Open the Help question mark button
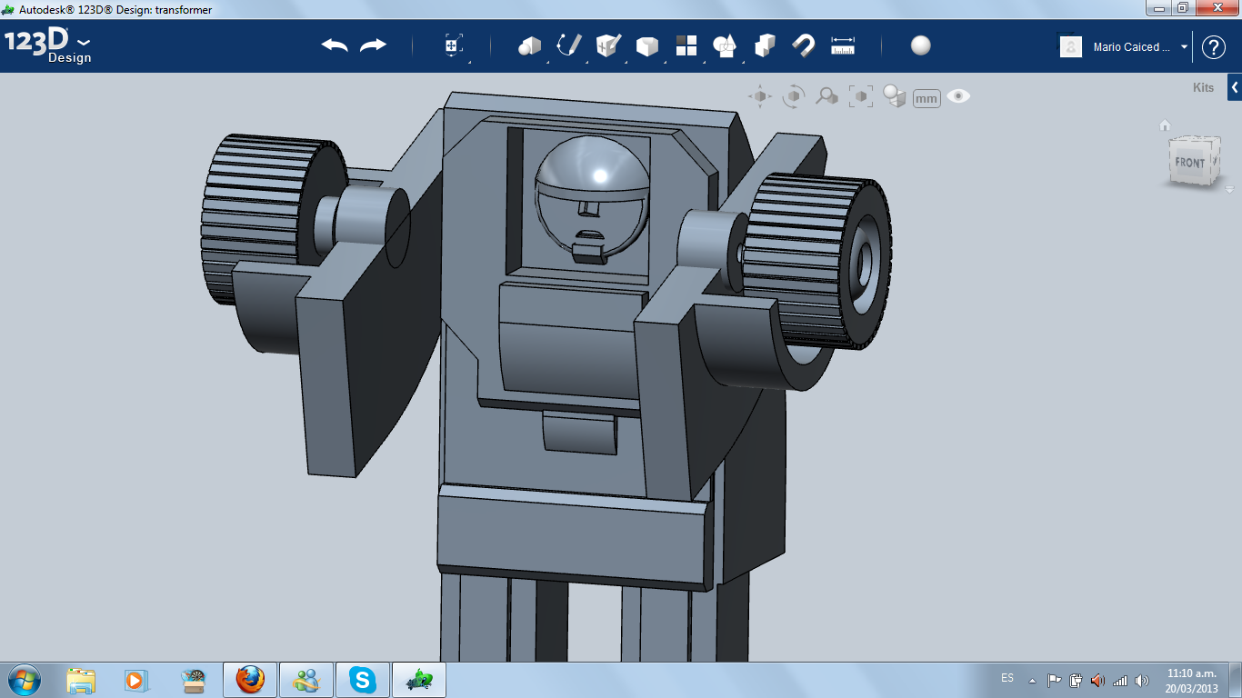The image size is (1242, 698). 1214,47
